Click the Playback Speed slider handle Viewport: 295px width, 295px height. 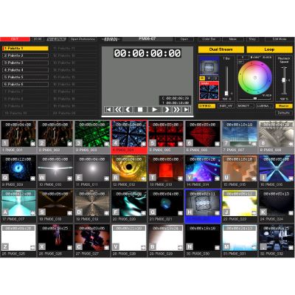[x=284, y=80]
